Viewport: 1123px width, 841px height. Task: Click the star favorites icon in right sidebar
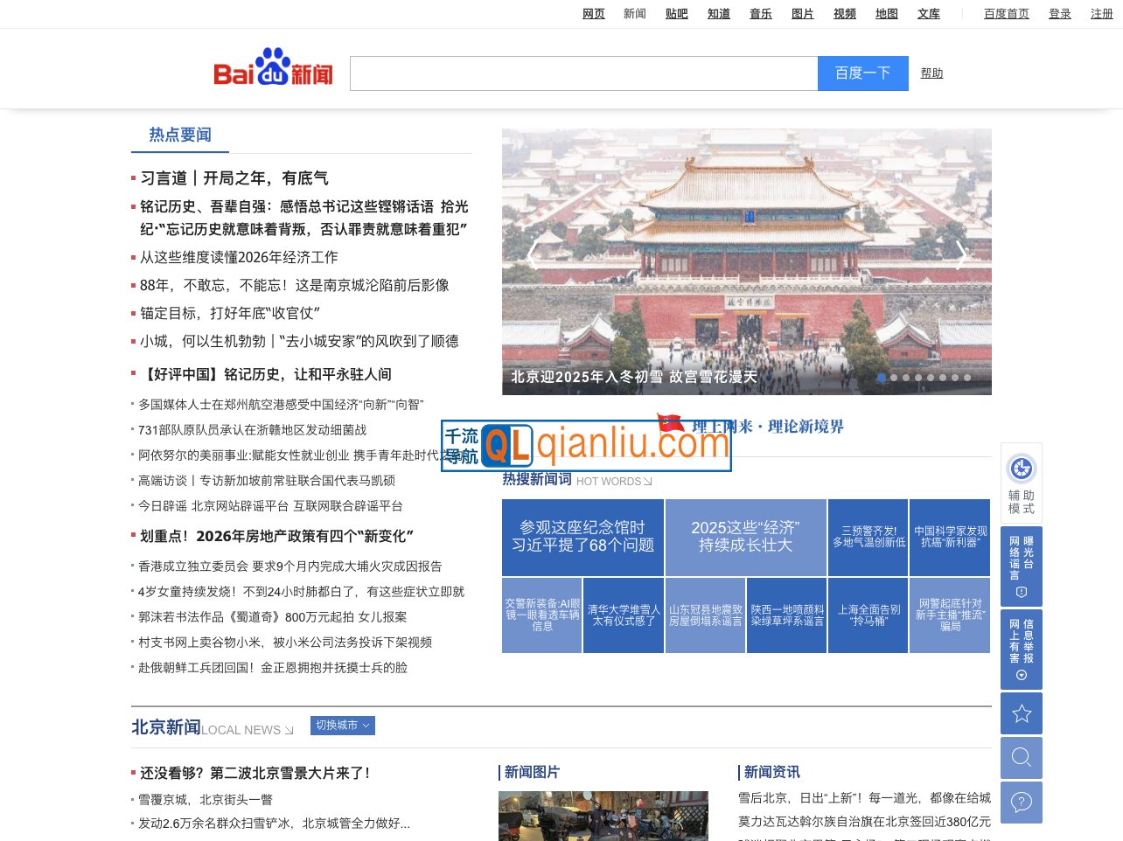1021,713
